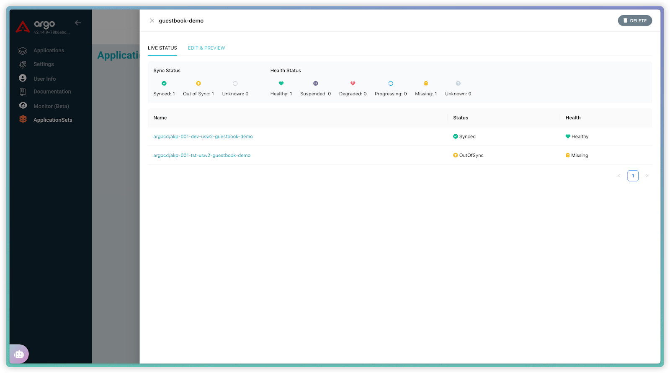Click the Sync Status heading
The width and height of the screenshot is (670, 373).
pyautogui.click(x=167, y=70)
